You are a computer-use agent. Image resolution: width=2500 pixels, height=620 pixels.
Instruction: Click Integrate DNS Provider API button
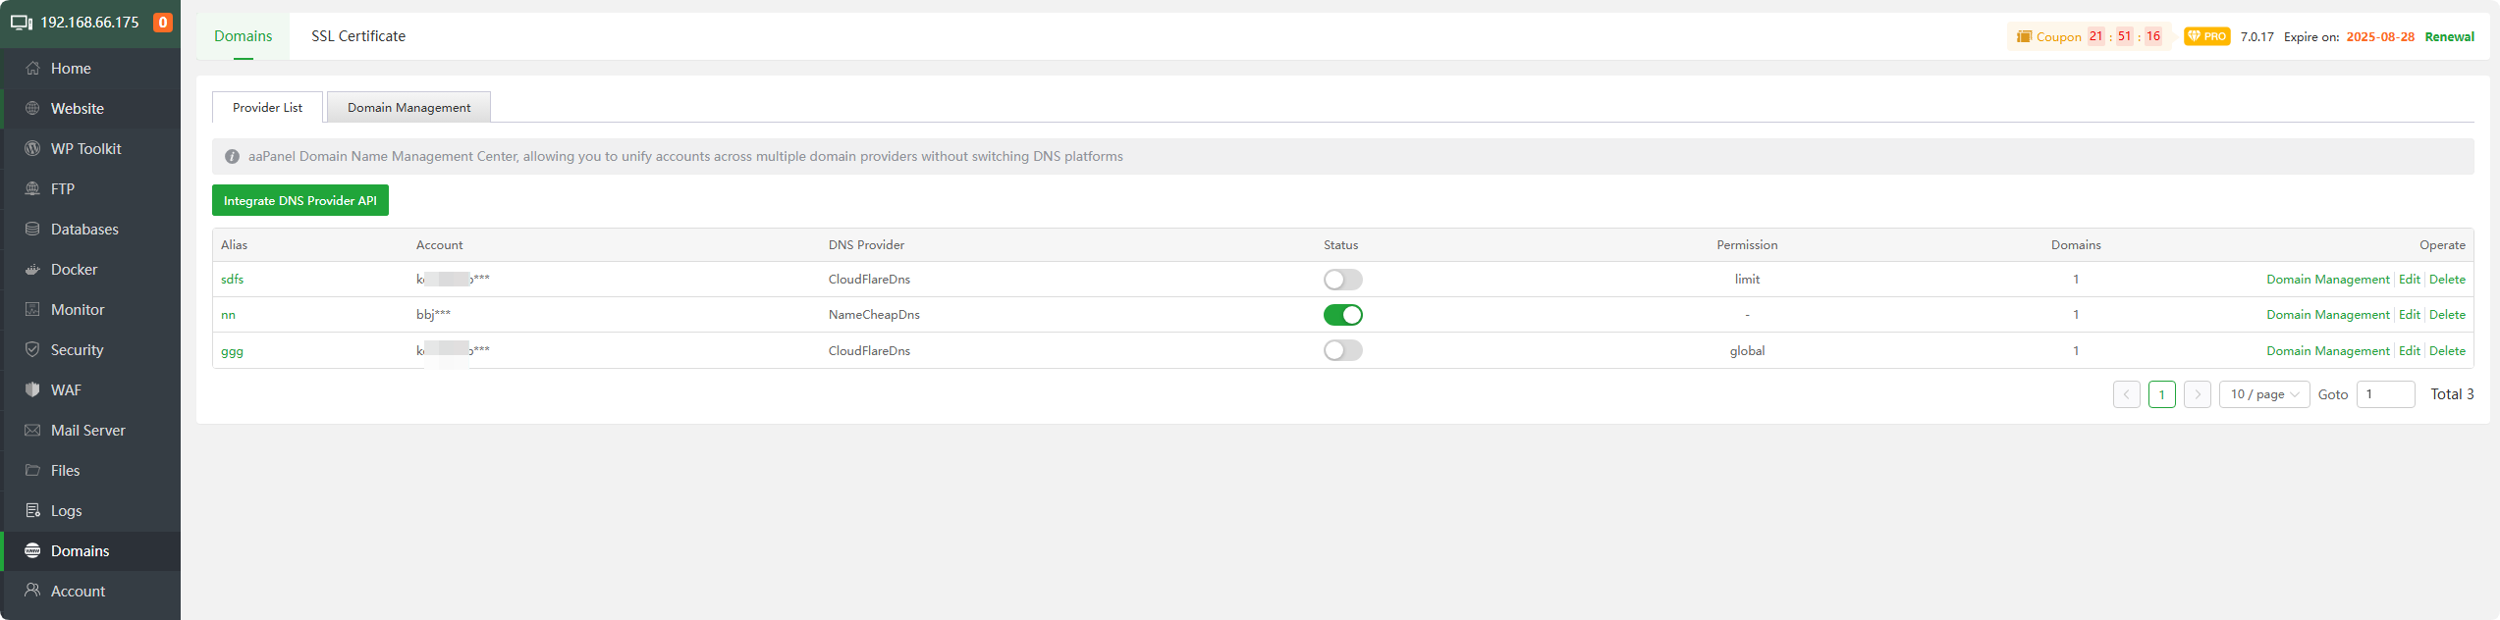pos(300,200)
